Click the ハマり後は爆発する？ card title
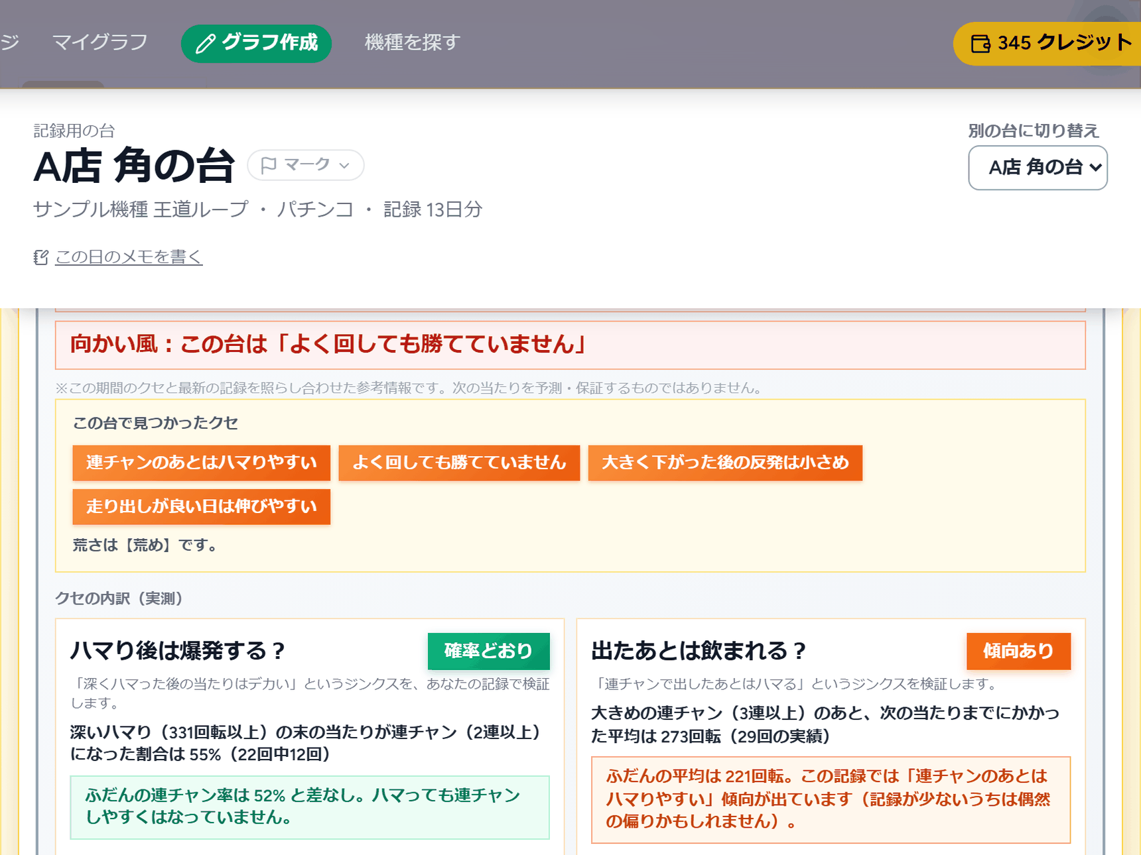The width and height of the screenshot is (1141, 855). pyautogui.click(x=178, y=651)
